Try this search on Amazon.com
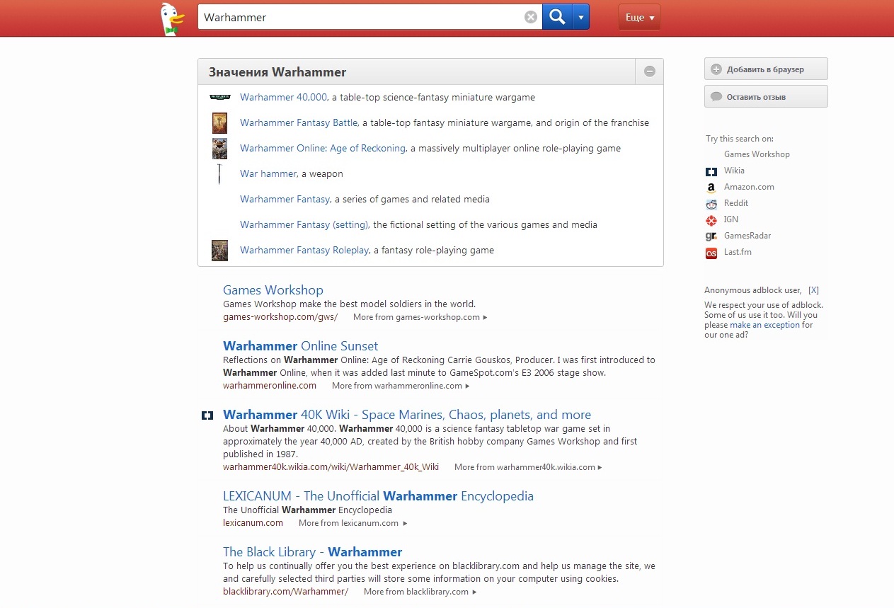 click(749, 187)
